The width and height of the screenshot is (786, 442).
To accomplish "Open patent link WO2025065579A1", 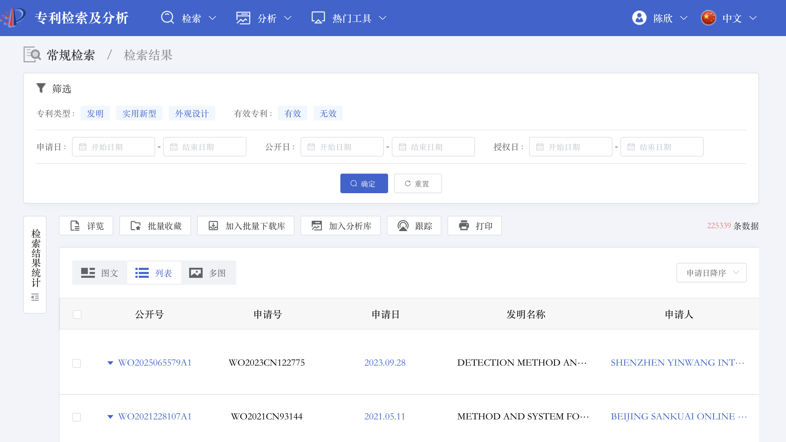I will tap(155, 363).
